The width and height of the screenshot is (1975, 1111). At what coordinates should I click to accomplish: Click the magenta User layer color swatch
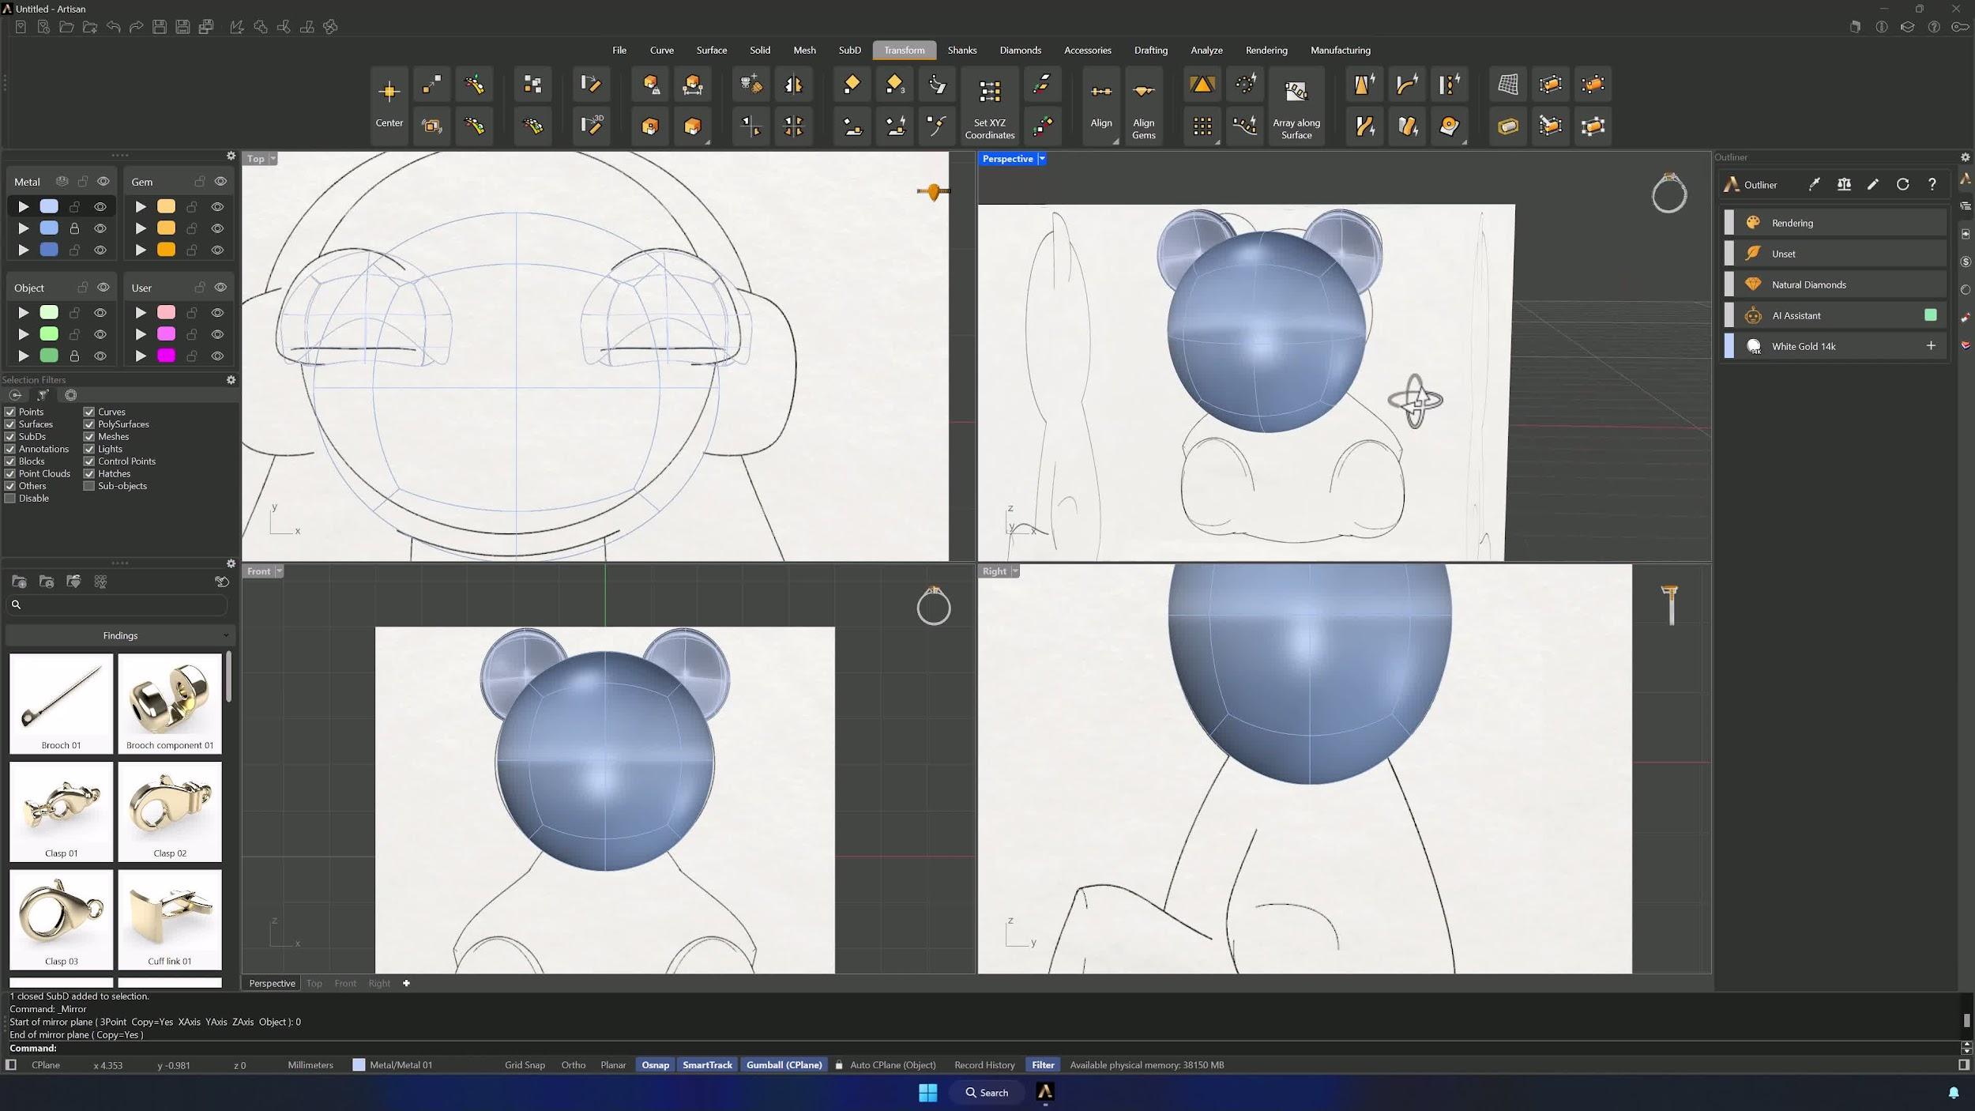point(166,356)
